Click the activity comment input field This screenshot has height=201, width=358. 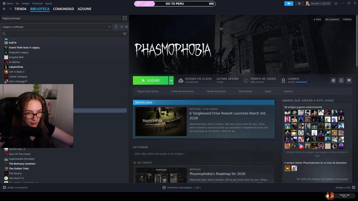coord(204,154)
